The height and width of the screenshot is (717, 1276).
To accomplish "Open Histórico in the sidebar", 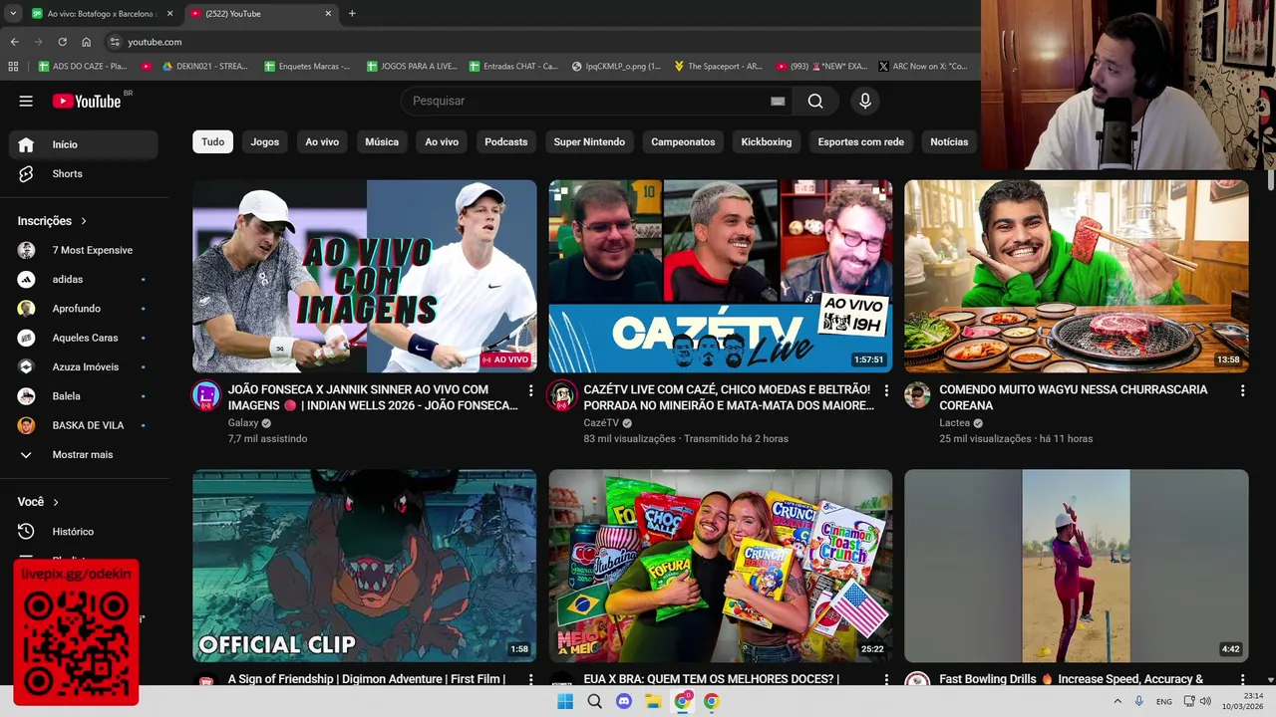I will (x=84, y=532).
